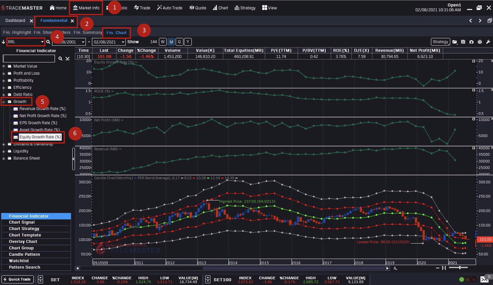Screen dimensions: 493x285
Task: Click chart scrollbar left arrow
Action: click(78, 268)
